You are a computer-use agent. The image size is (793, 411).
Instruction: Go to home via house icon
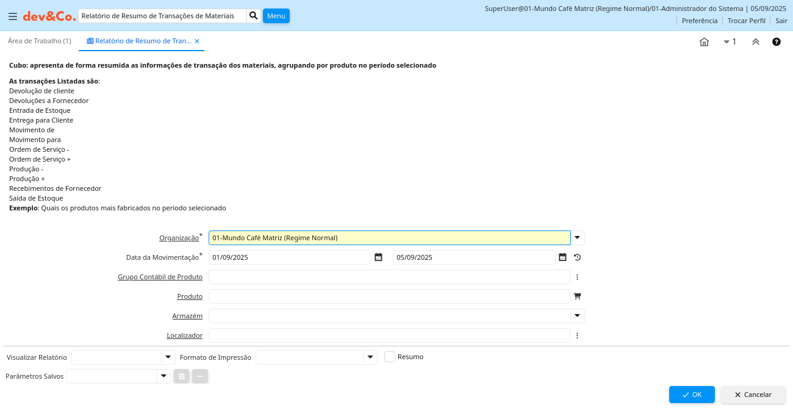704,42
